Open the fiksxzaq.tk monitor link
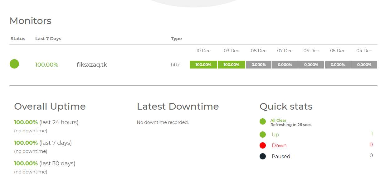 coord(92,65)
